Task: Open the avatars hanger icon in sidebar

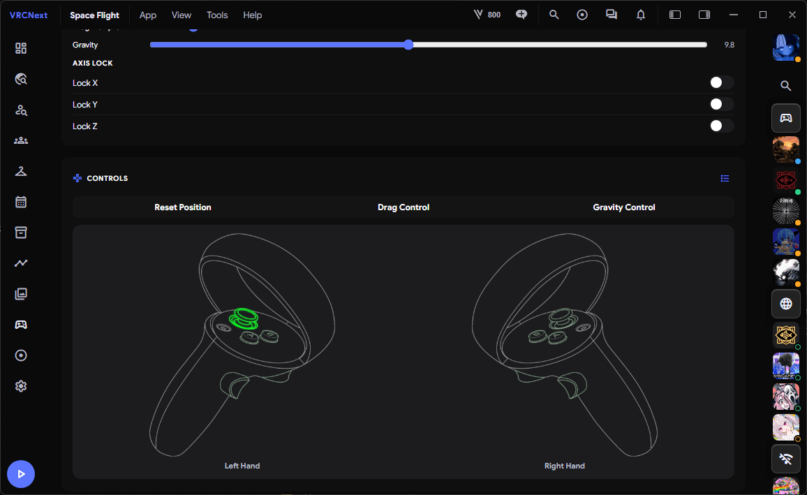Action: point(20,171)
